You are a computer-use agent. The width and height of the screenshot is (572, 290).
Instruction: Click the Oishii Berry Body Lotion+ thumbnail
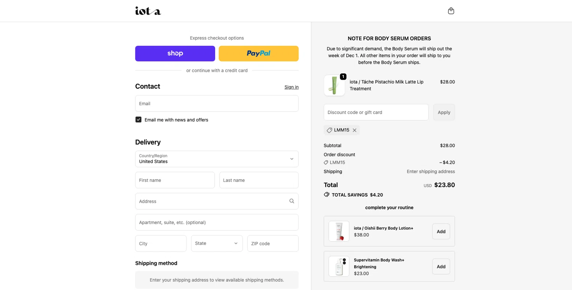339,231
